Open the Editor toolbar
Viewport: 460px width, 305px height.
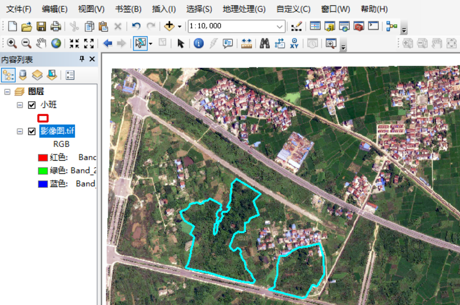(296, 26)
